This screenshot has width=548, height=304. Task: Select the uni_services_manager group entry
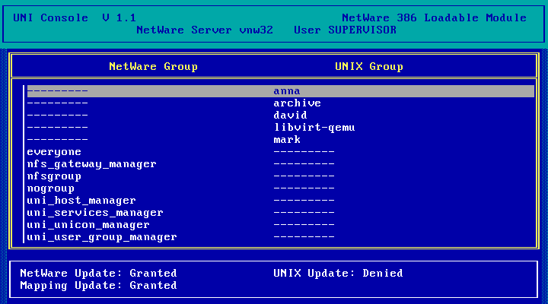(281, 213)
